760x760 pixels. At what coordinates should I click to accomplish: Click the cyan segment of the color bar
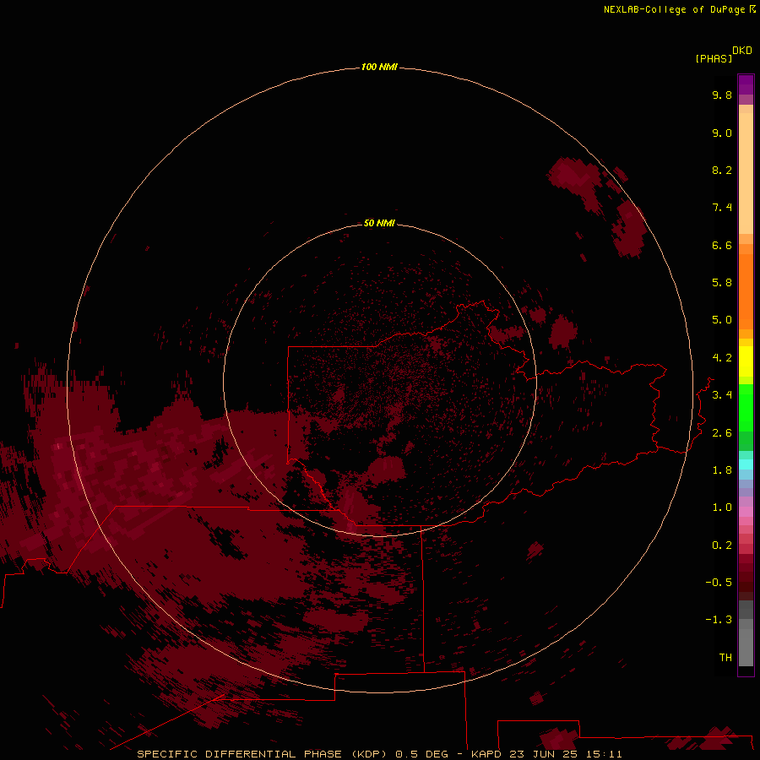point(746,464)
